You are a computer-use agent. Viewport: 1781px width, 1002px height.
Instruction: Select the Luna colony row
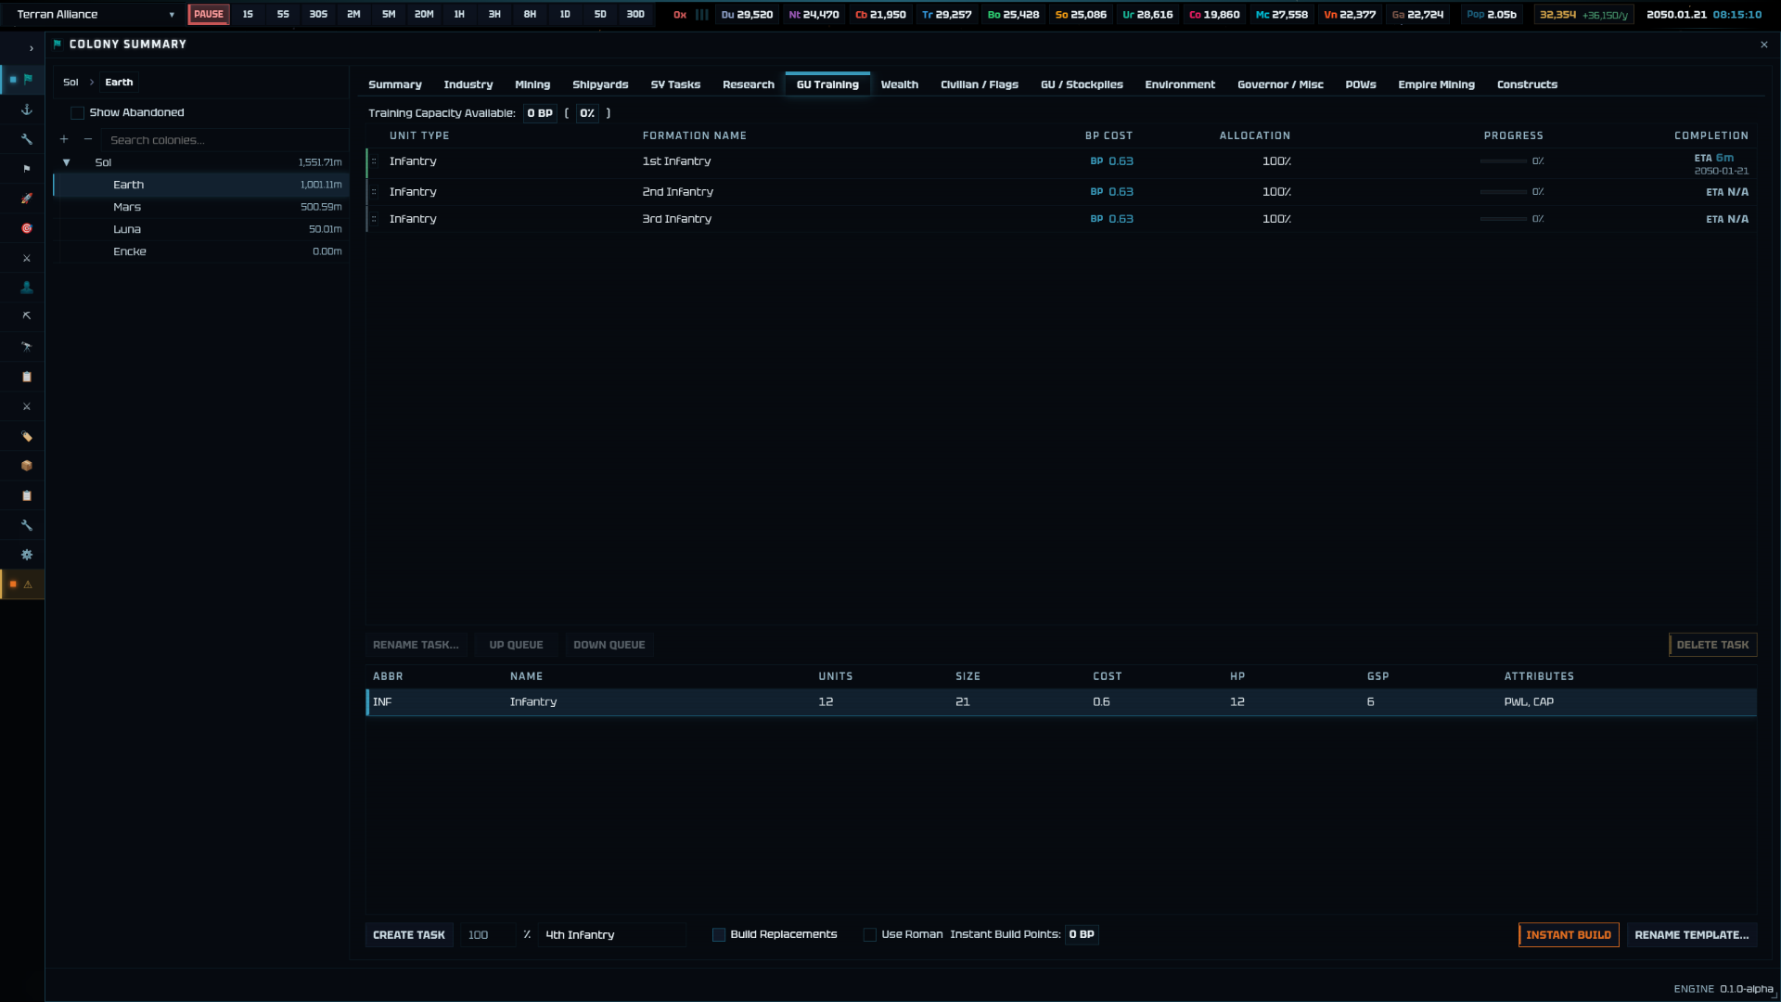point(201,229)
